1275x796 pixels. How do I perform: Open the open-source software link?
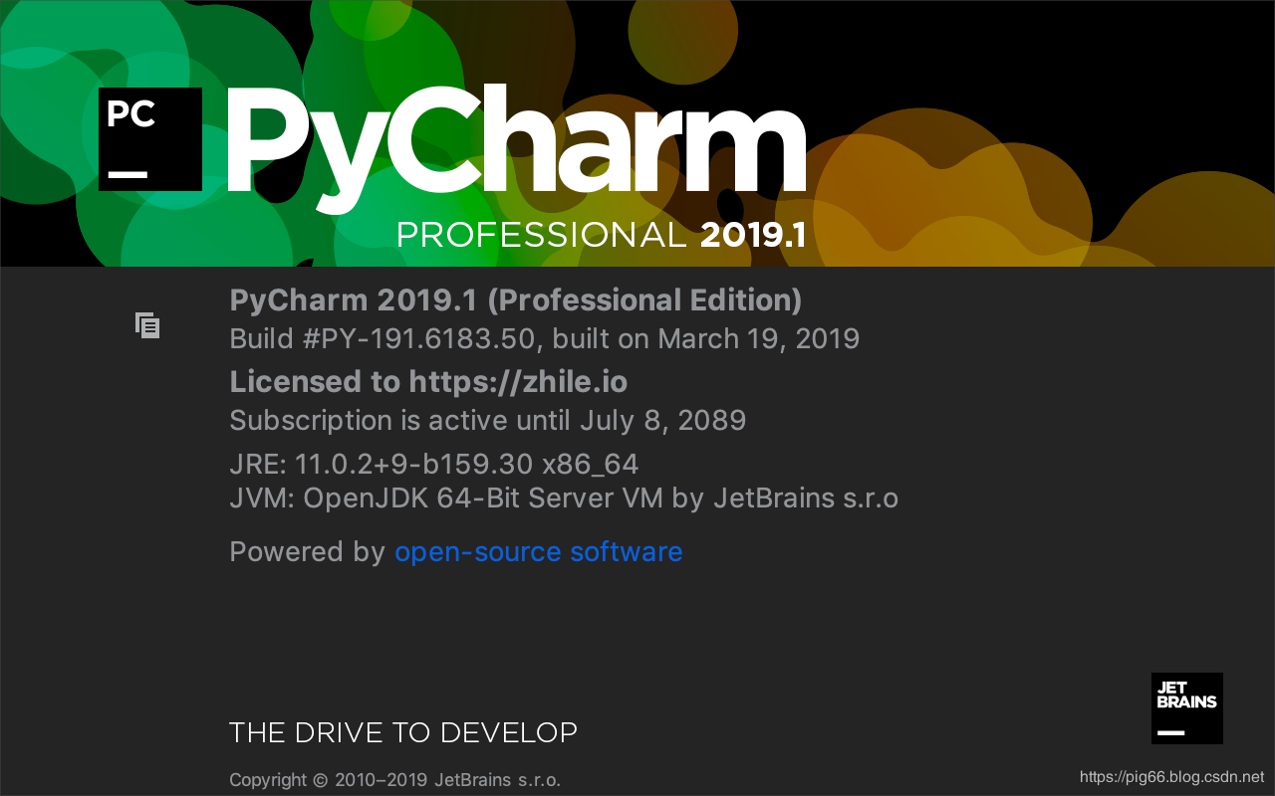[539, 552]
